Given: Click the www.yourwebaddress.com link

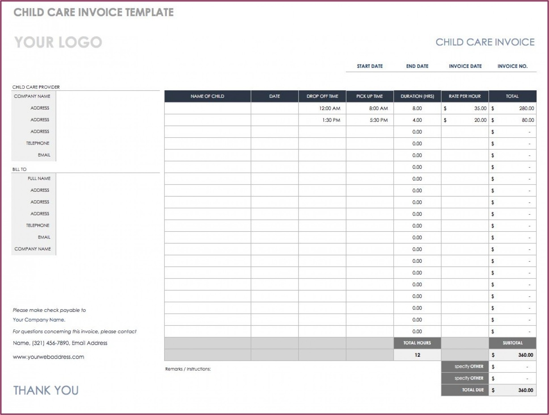Looking at the screenshot, I should [x=48, y=357].
